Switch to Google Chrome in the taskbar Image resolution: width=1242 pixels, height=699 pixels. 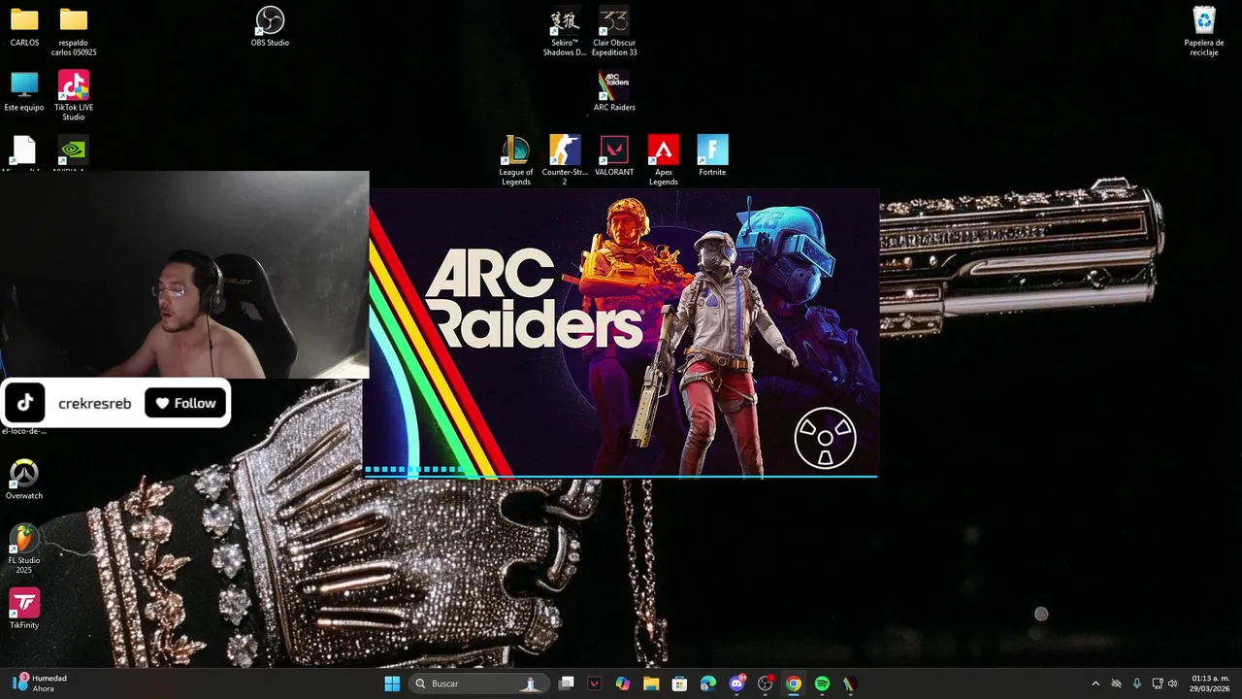point(794,683)
